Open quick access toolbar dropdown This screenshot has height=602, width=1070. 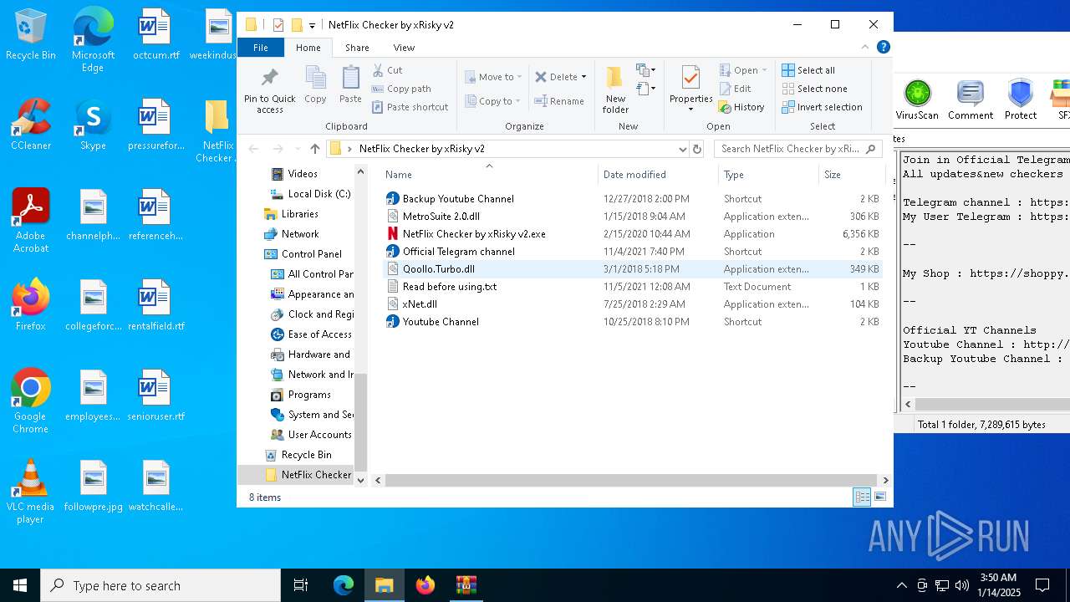click(312, 25)
